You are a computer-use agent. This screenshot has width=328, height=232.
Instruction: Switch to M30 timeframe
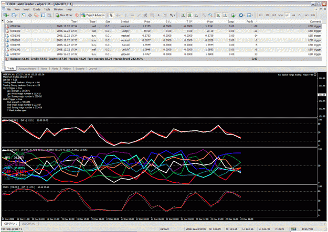281,15
